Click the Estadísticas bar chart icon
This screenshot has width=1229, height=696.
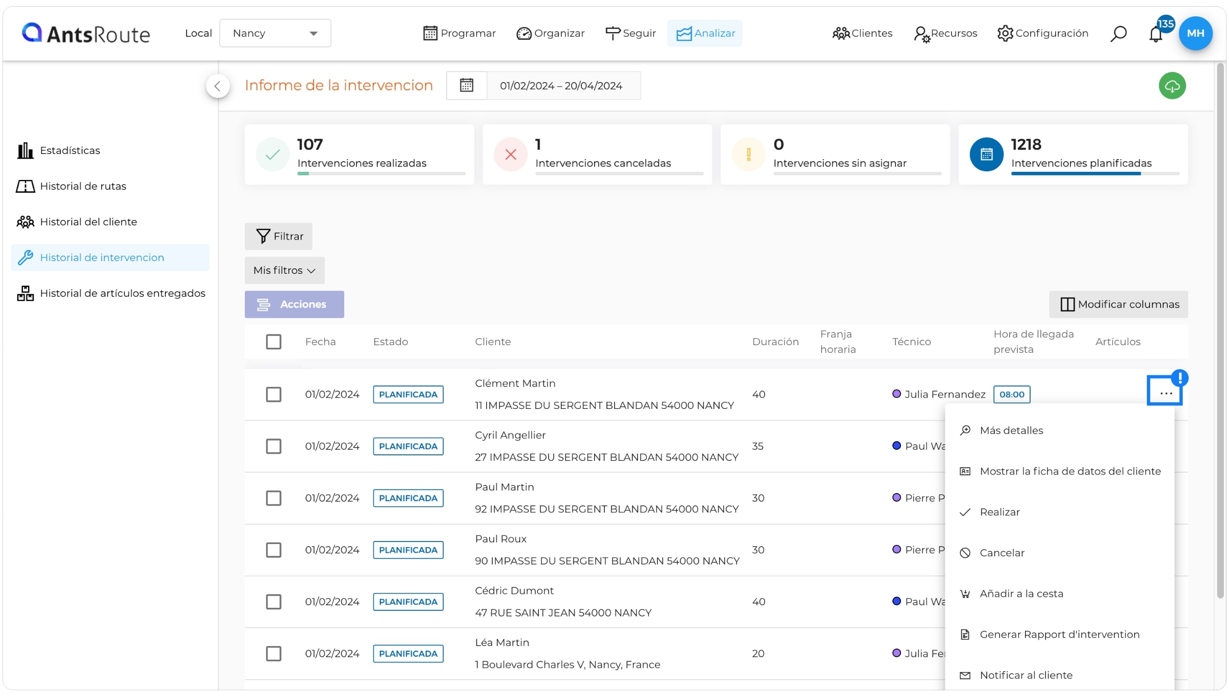click(25, 150)
